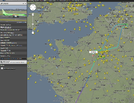Pan the map right with the navigation control
The width and height of the screenshot is (134, 103).
coord(35,7)
